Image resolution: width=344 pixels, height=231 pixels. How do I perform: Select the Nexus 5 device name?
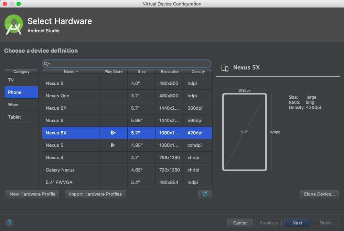54,145
